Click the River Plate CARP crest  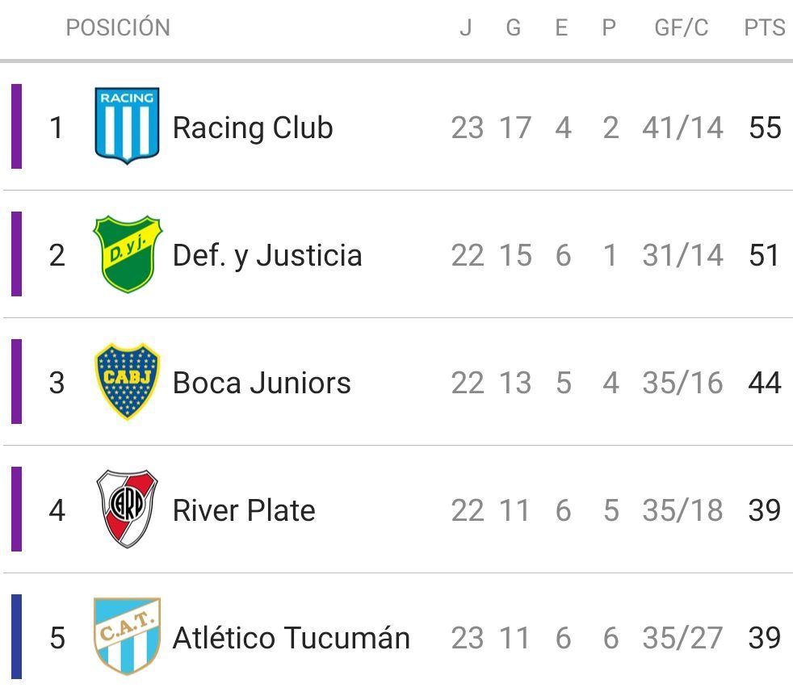pos(128,509)
